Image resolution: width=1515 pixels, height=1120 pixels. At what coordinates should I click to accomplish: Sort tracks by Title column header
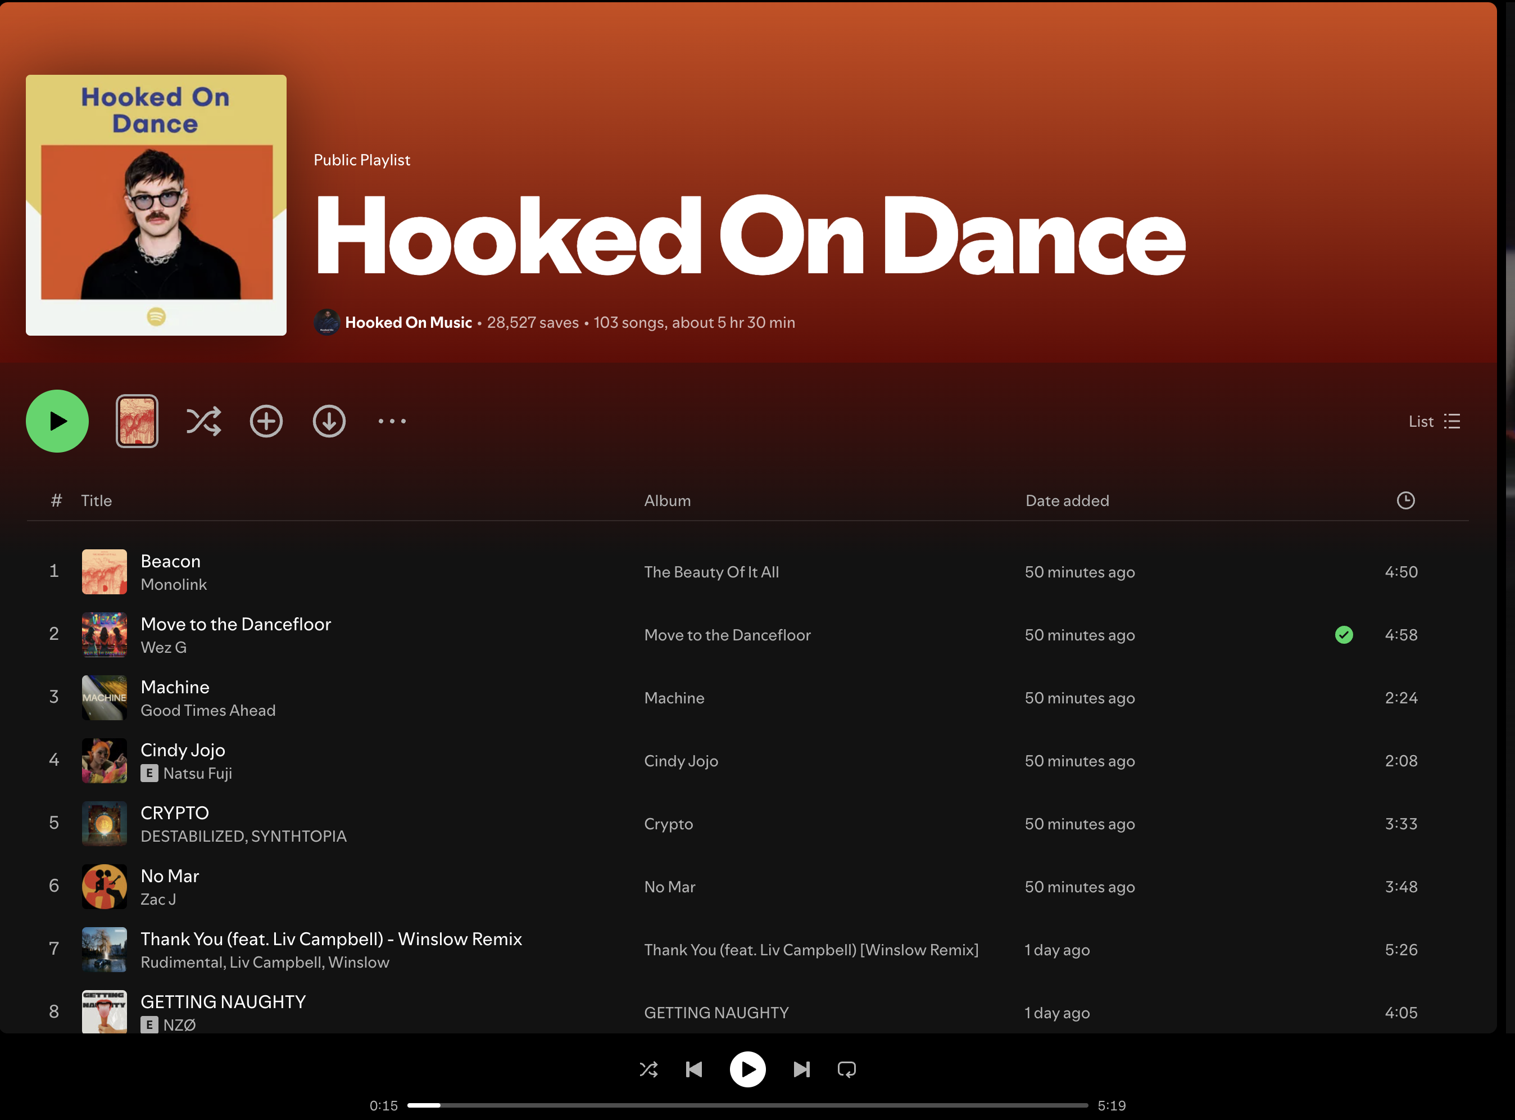[96, 500]
